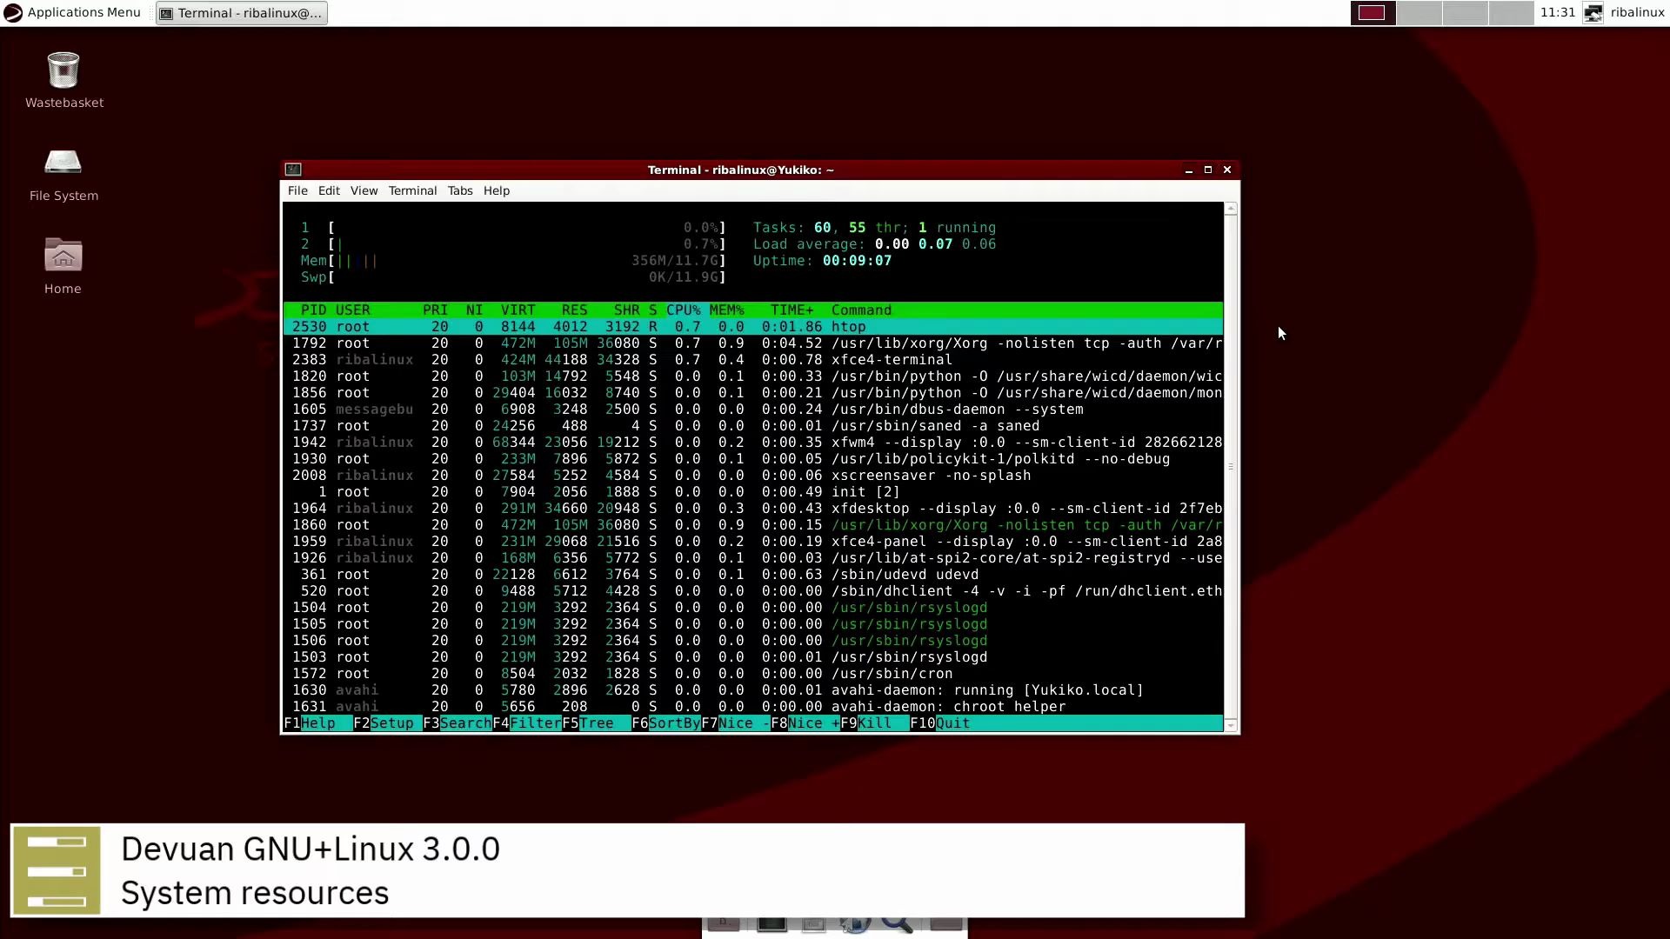Click the Uptime 00:09:07 value
Screen dimensions: 1670x939
point(857,261)
